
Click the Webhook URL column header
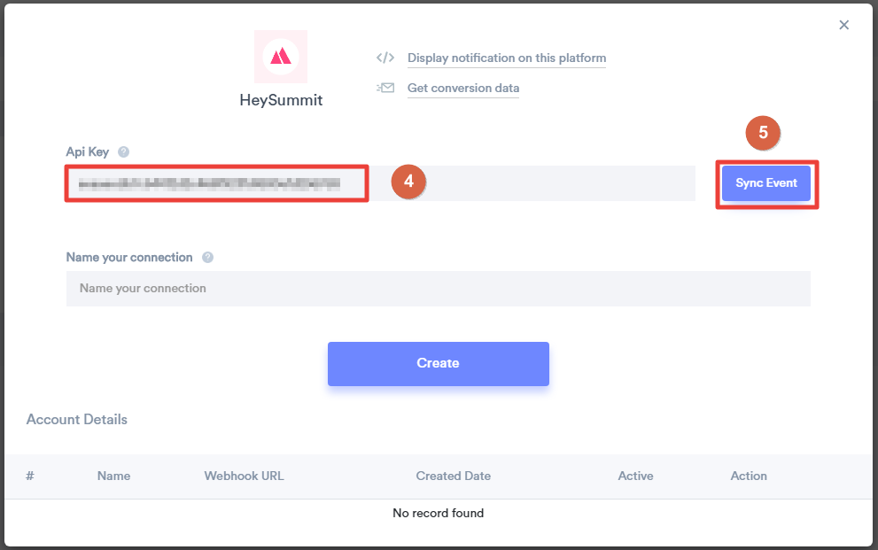click(245, 476)
